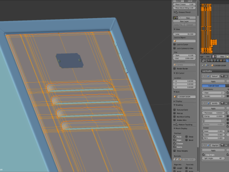Click the Lock to Object cube icon field
Image resolution: width=229 pixels, height=172 pixels.
point(184,41)
